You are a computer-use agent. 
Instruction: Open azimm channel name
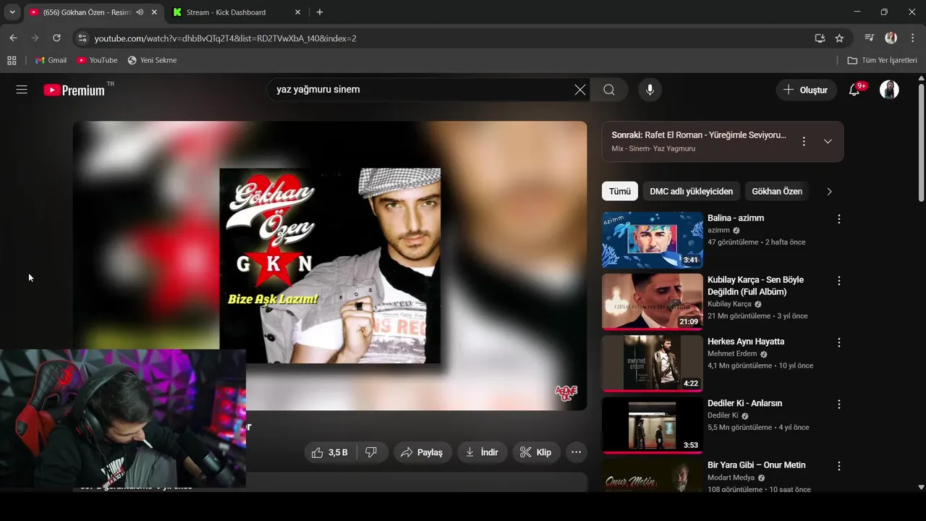pyautogui.click(x=718, y=230)
